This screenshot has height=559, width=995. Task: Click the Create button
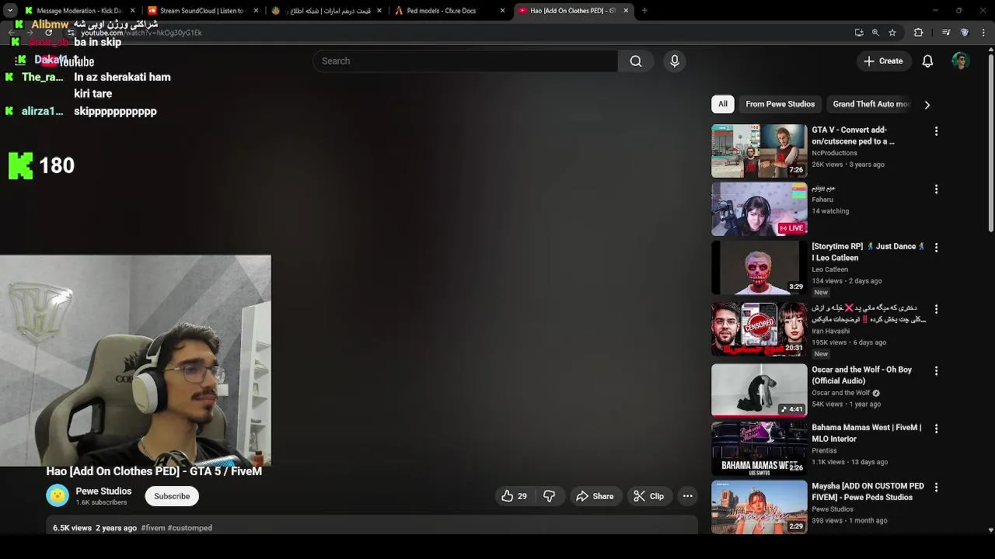pos(883,61)
